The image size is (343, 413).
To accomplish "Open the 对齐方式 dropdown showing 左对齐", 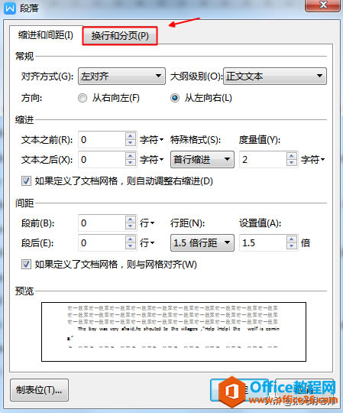I will [121, 76].
